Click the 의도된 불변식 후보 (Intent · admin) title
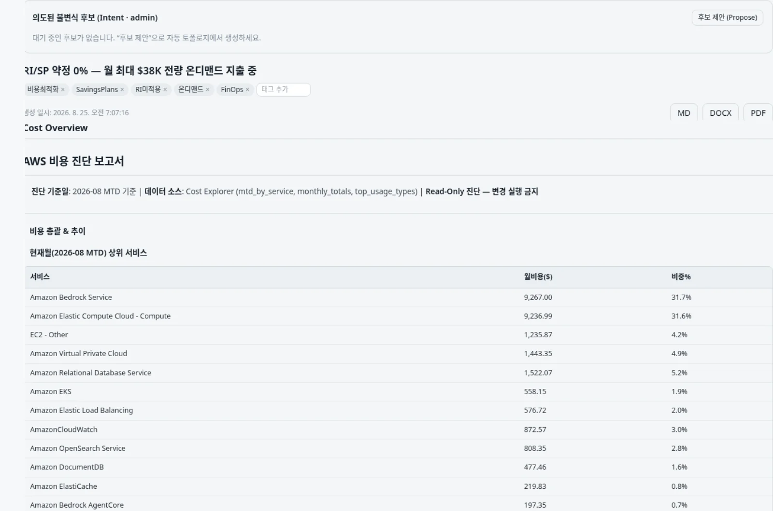The height and width of the screenshot is (511, 773). click(x=95, y=18)
